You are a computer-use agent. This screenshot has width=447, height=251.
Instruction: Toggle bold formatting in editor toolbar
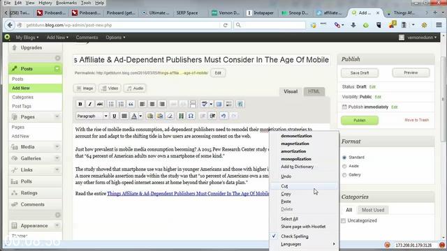(x=80, y=104)
